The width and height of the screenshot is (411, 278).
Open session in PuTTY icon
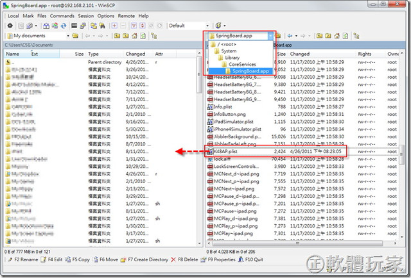click(x=83, y=26)
